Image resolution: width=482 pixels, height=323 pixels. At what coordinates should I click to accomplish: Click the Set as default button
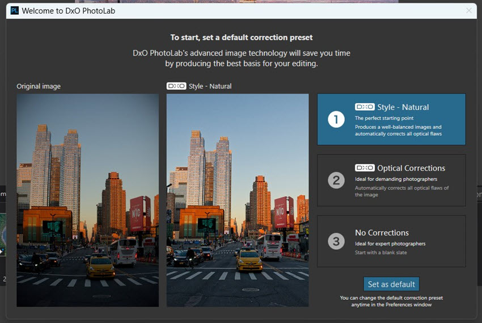coord(391,284)
